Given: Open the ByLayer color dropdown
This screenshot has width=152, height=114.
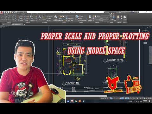Looking at the screenshot, I should [102, 16].
